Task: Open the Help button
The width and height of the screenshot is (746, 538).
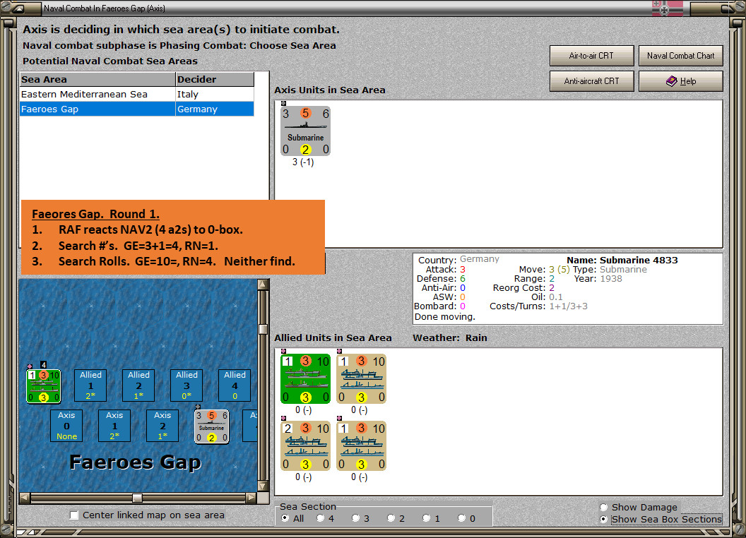Action: (x=680, y=81)
